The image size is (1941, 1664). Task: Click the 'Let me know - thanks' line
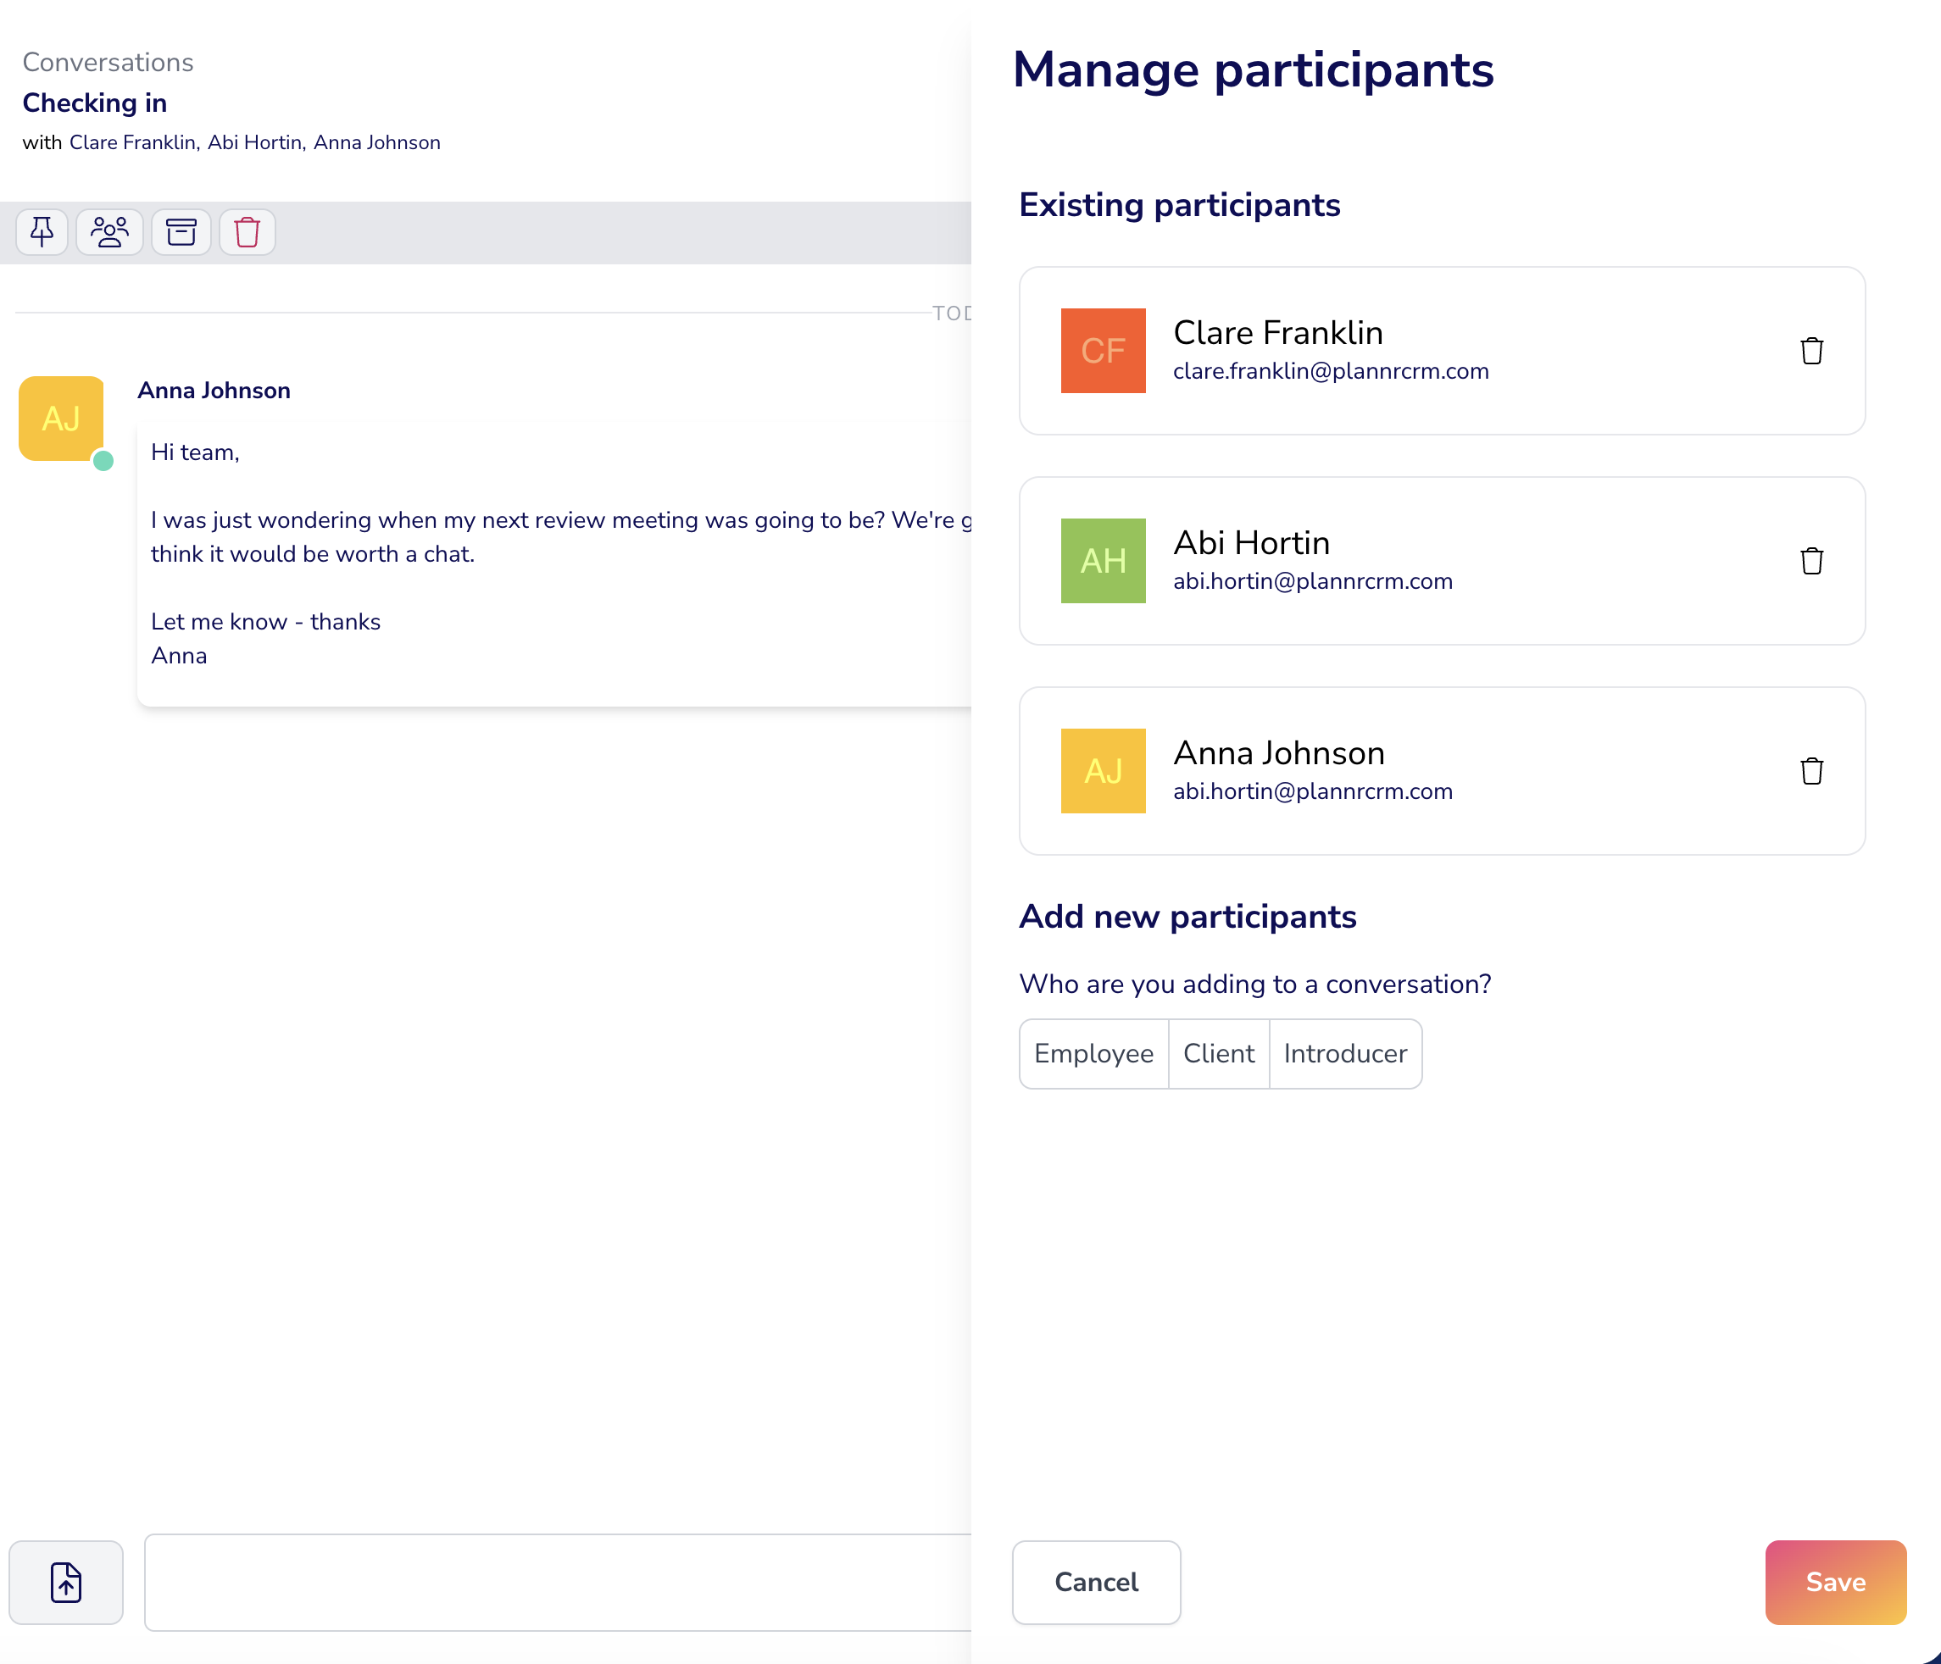coord(266,622)
